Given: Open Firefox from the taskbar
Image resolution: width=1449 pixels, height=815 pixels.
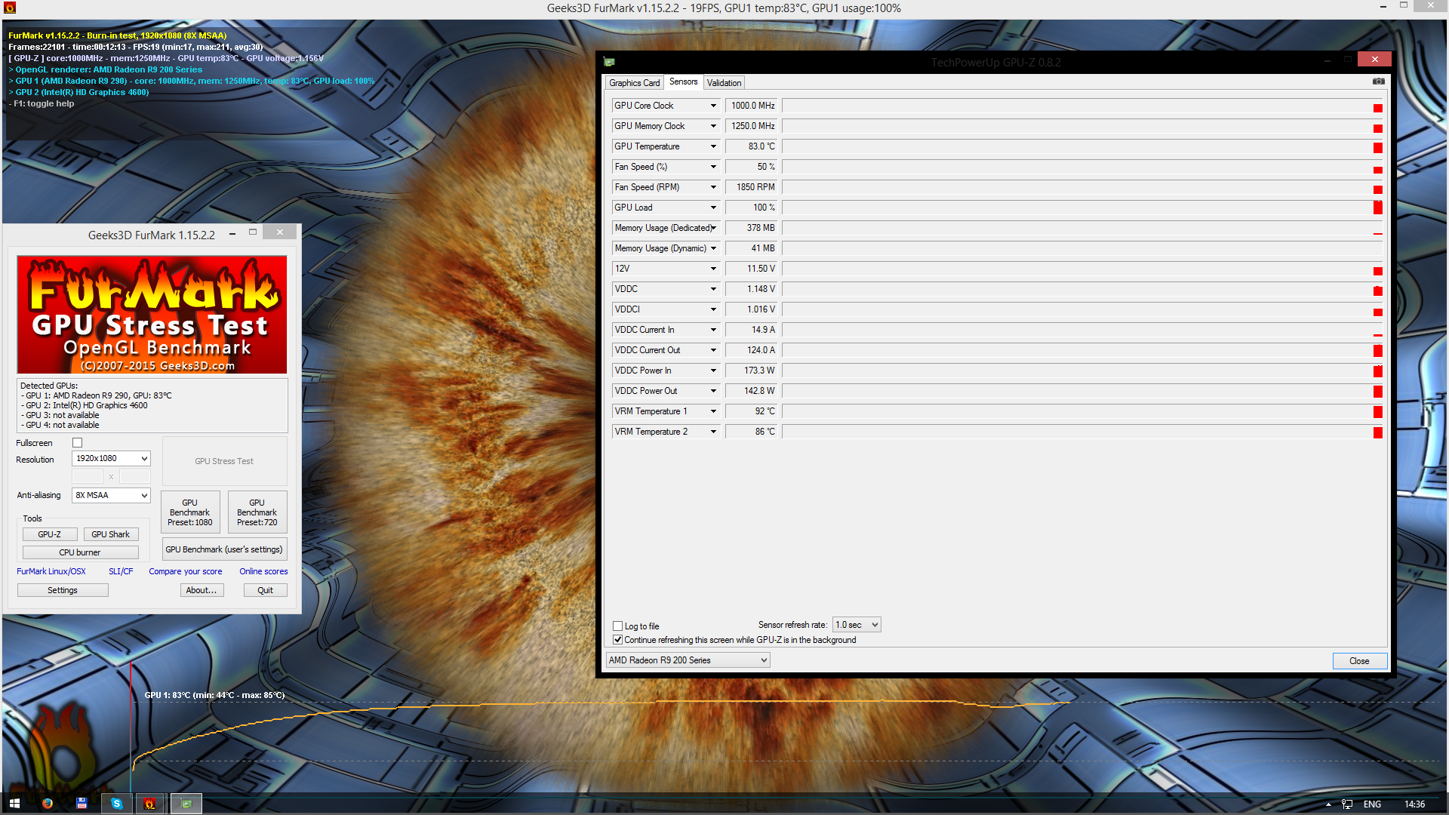Looking at the screenshot, I should point(48,804).
